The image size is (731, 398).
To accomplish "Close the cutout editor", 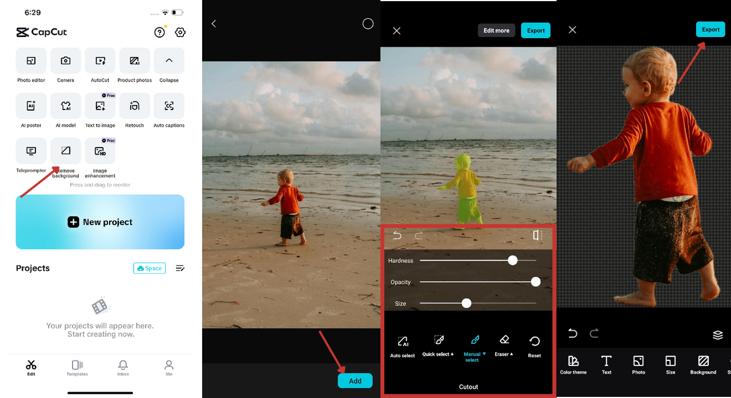I will [x=397, y=31].
